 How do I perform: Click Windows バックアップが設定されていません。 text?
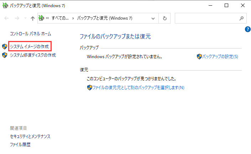125,57
